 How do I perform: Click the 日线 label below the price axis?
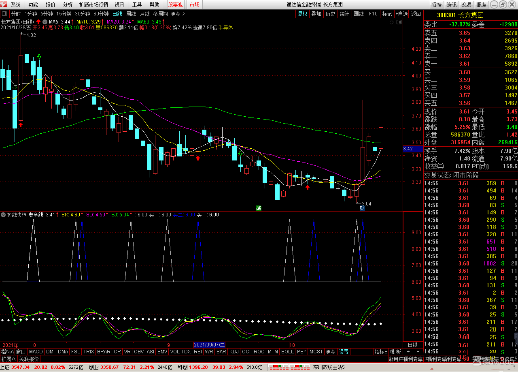click(413, 345)
